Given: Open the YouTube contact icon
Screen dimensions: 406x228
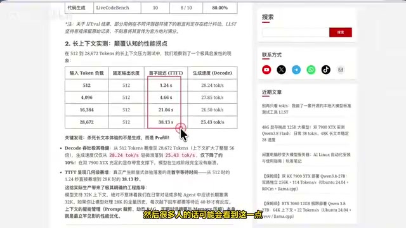Looking at the screenshot, I should pyautogui.click(x=266, y=70).
